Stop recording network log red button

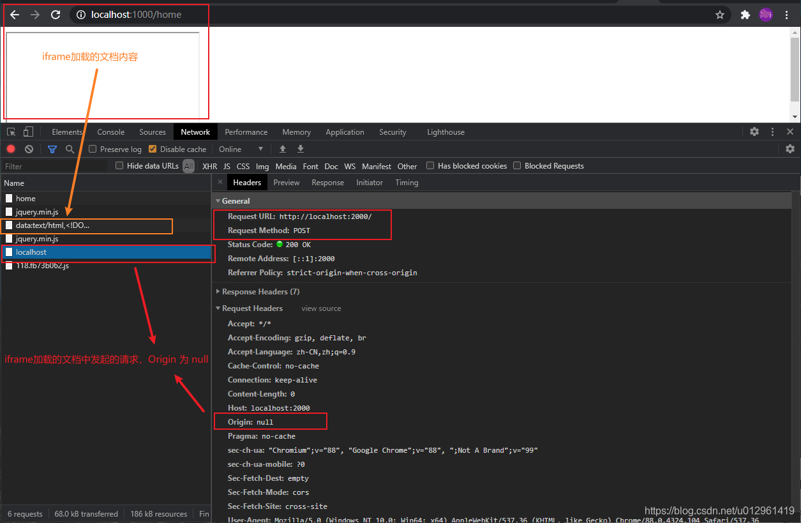pos(11,149)
